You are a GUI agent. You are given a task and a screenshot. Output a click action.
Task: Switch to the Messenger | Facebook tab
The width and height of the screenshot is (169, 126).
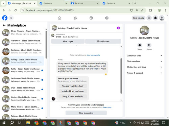[22, 3]
